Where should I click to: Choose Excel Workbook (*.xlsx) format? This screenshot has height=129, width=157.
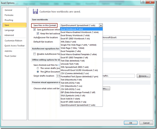(x=81, y=29)
